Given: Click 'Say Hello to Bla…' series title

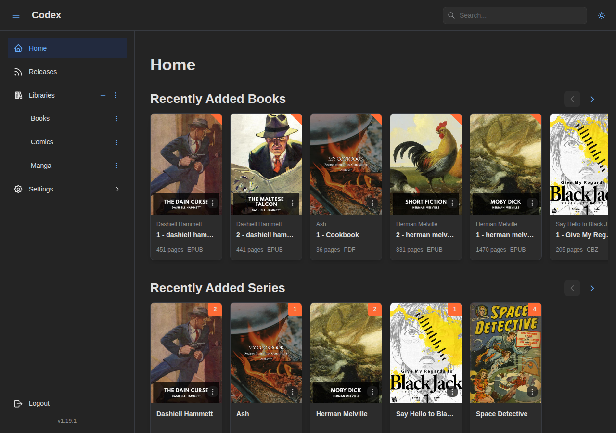Looking at the screenshot, I should point(425,414).
